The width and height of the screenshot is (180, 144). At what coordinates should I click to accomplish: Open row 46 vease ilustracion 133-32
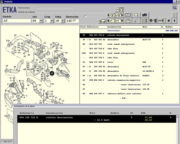coord(129,85)
